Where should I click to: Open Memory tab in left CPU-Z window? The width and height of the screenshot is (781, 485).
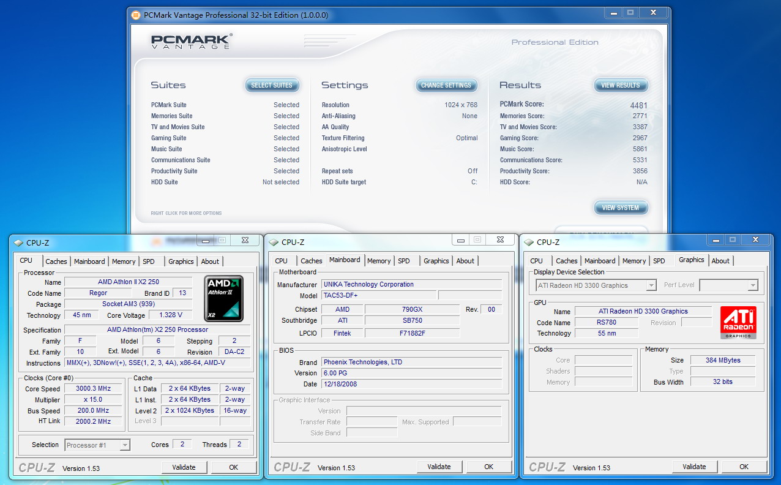[x=124, y=261]
